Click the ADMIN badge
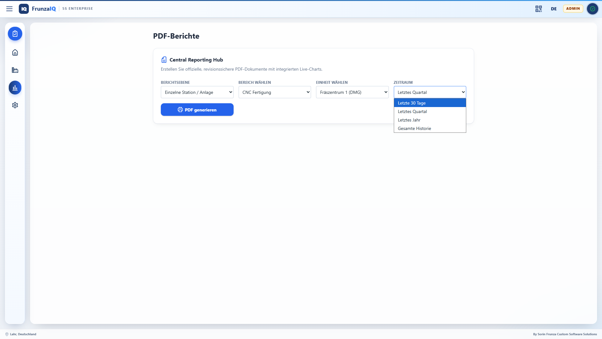Screen dimensions: 602x339 tap(573, 8)
